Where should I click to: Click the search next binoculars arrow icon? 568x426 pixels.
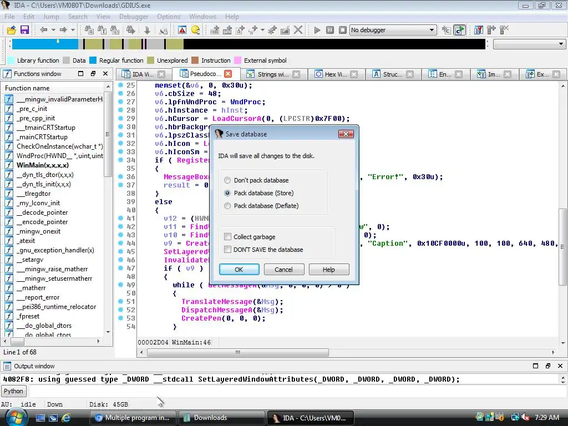[131, 30]
